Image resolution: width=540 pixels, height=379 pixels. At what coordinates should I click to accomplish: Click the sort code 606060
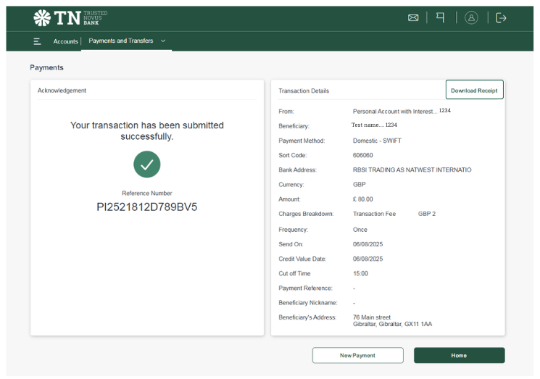click(x=362, y=155)
